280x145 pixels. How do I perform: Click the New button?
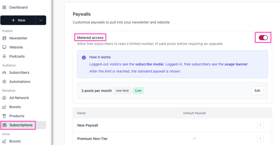[x=18, y=20]
